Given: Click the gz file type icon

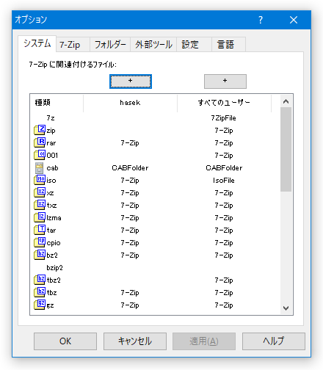Looking at the screenshot, I should [x=40, y=305].
